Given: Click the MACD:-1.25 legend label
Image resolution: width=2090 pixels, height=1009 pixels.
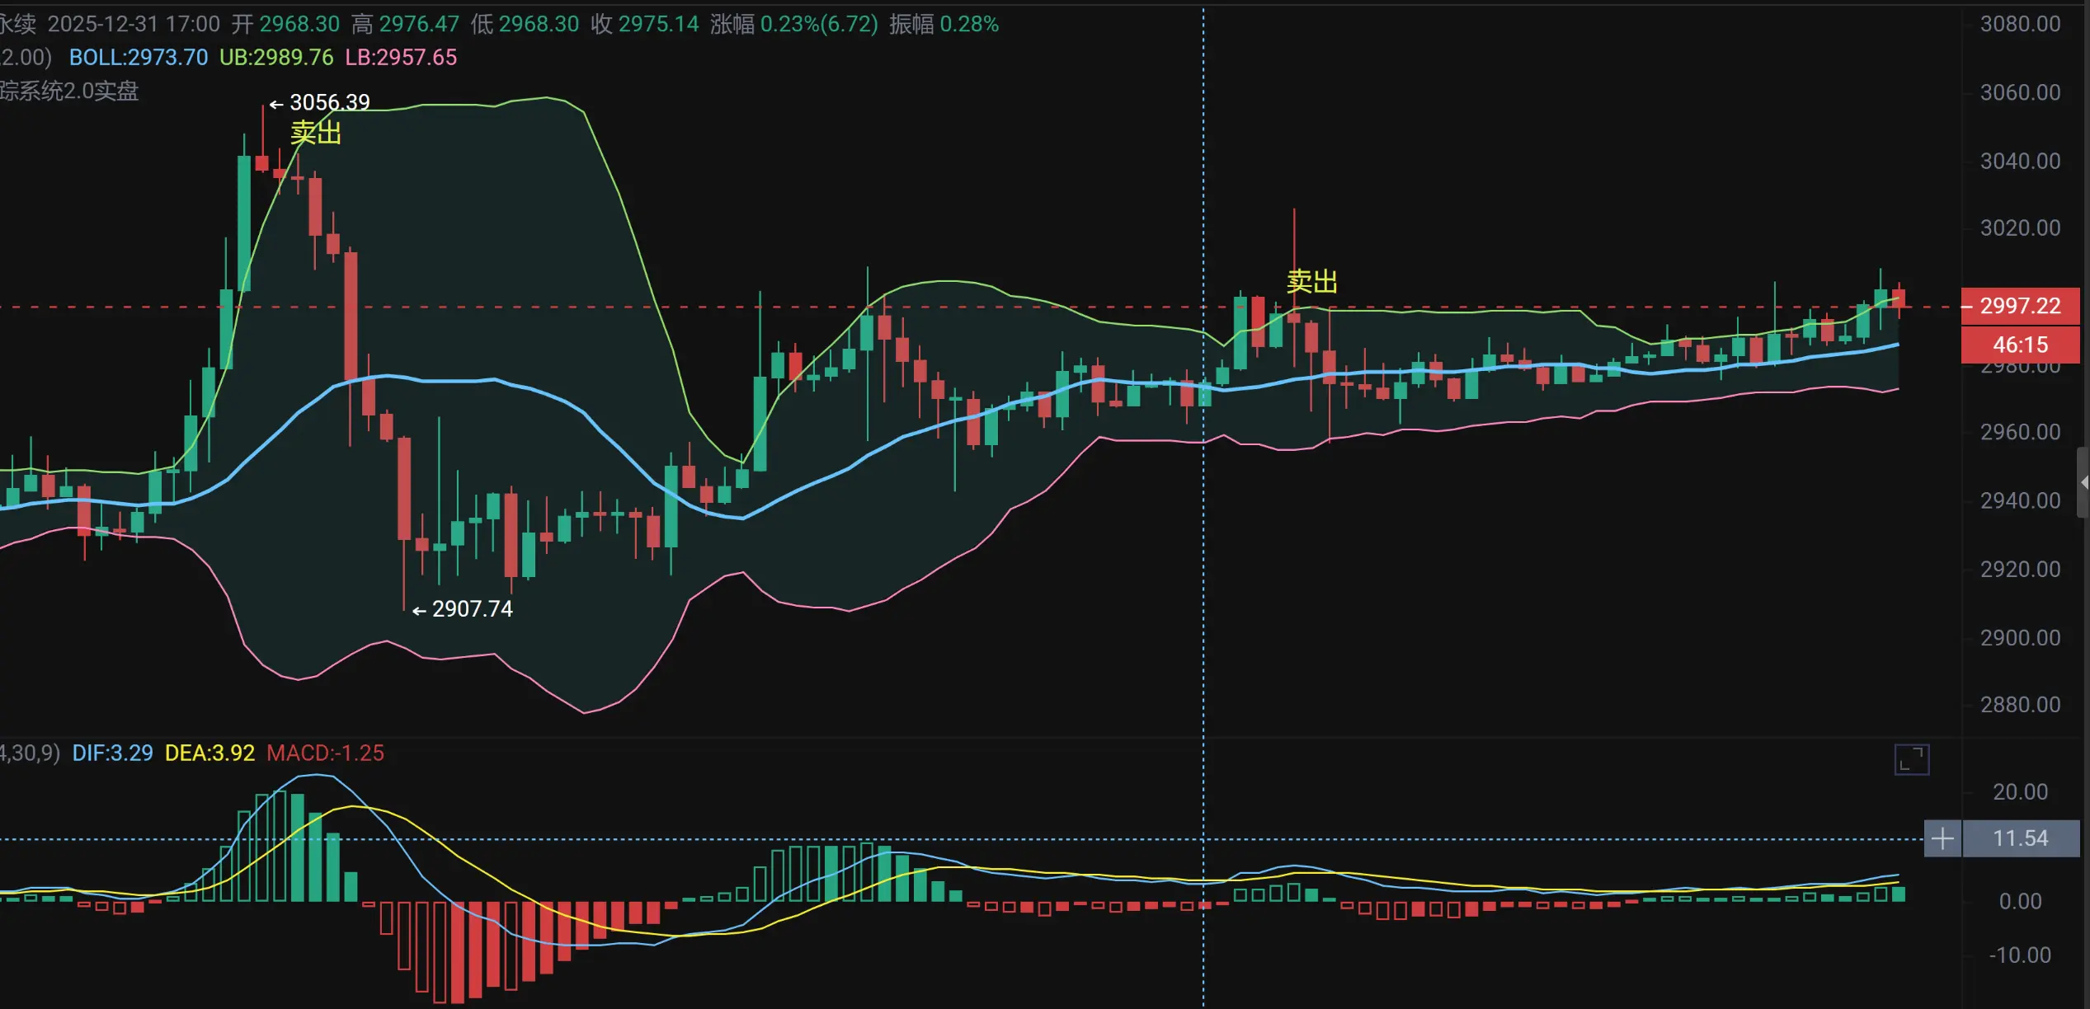Looking at the screenshot, I should point(325,753).
